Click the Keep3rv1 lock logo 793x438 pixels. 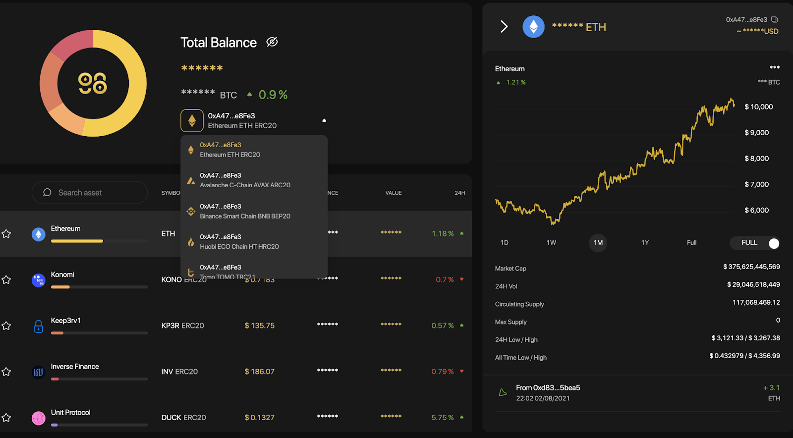(38, 326)
